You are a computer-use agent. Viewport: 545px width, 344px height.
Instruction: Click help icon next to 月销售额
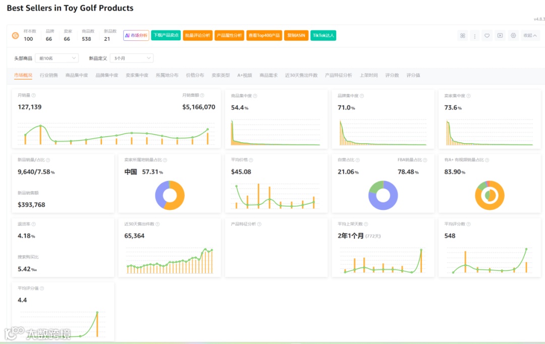(202, 95)
